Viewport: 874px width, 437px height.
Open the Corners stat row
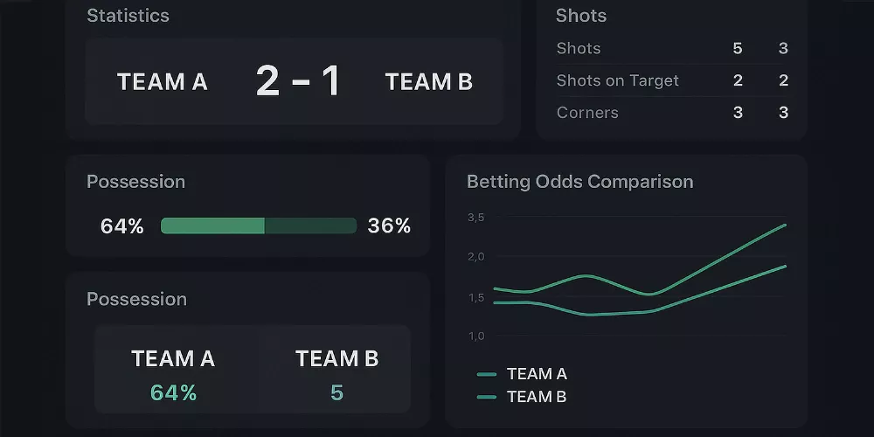coord(587,113)
